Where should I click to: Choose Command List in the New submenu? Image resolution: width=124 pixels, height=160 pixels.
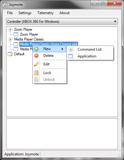point(90,49)
